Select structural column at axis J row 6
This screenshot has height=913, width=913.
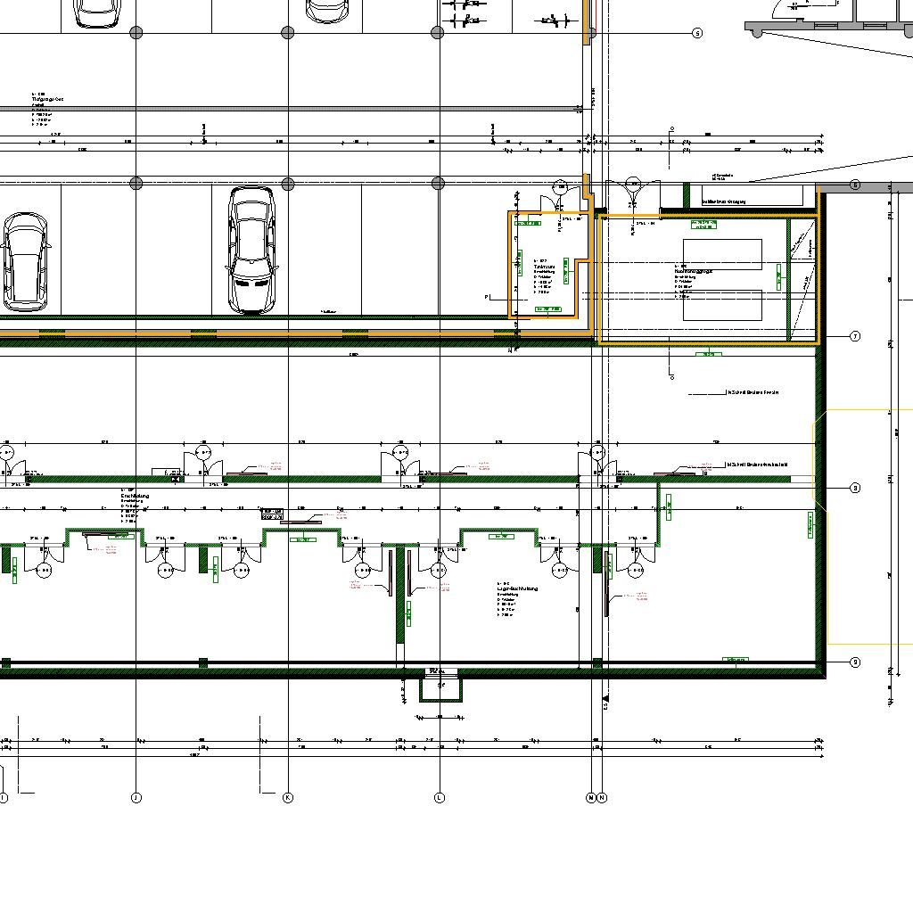tap(136, 184)
